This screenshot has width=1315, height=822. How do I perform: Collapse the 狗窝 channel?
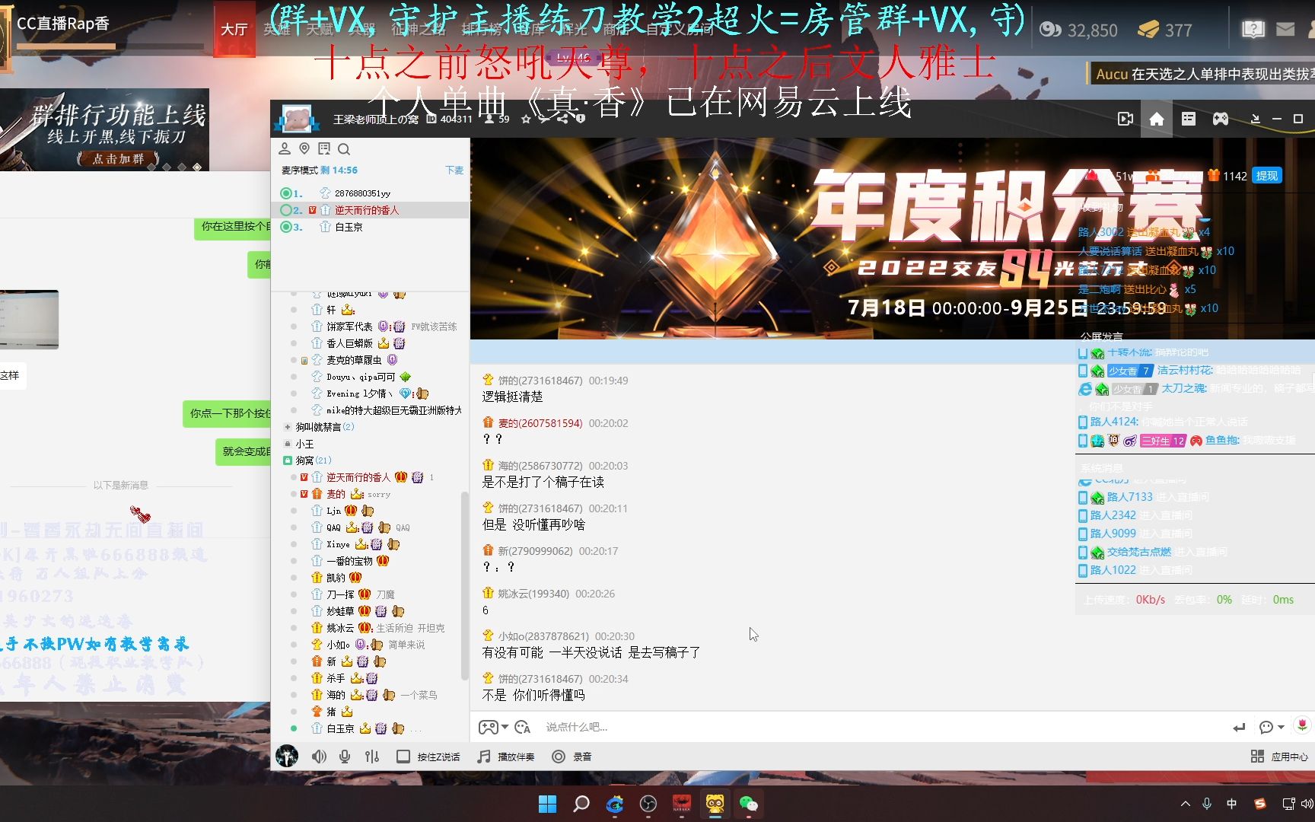pyautogui.click(x=288, y=460)
